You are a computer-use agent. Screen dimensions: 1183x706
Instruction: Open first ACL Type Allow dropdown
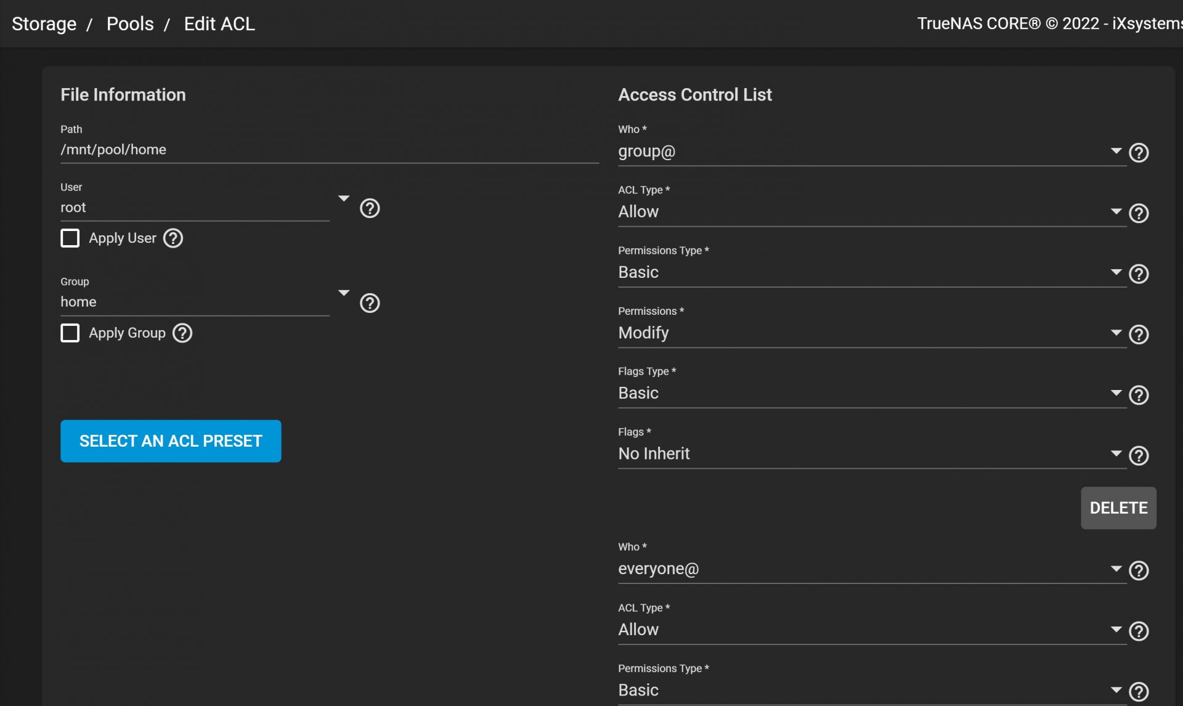pos(871,212)
